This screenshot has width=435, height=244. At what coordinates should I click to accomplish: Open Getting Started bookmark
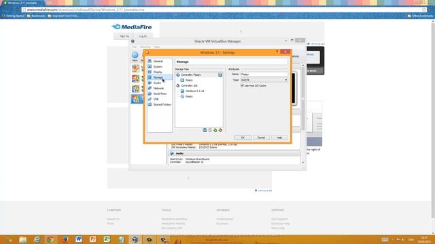click(13, 16)
